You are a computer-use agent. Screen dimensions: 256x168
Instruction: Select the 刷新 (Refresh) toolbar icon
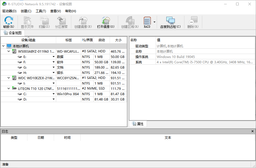[8, 22]
